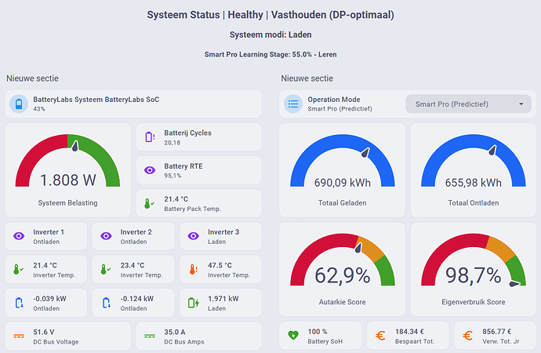Image resolution: width=541 pixels, height=353 pixels.
Task: Click the 100 % Battery SoH value
Action: 318,332
